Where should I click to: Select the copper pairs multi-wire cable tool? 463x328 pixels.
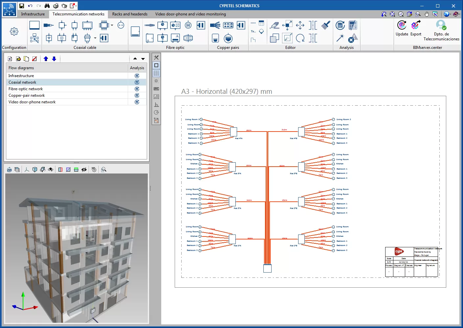pyautogui.click(x=215, y=25)
